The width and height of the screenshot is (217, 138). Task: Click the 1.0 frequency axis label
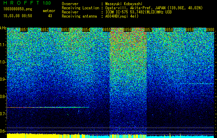(3, 62)
